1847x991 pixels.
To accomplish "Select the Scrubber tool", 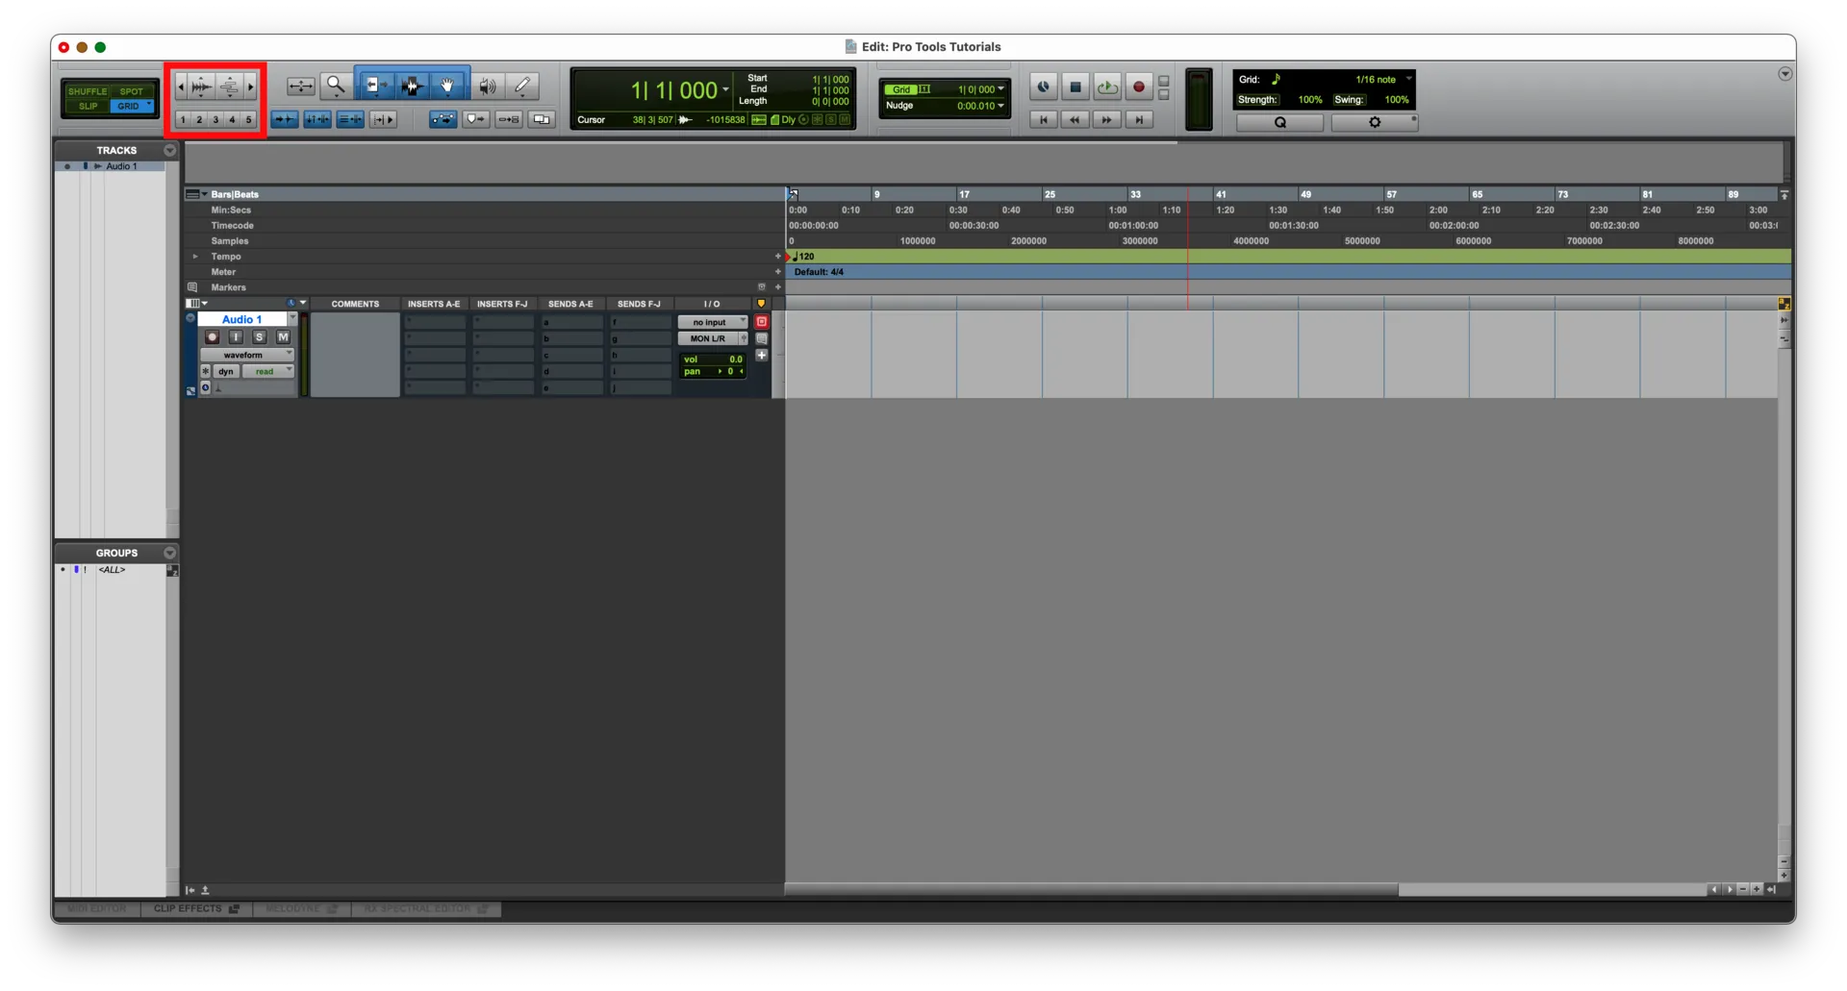I will tap(487, 86).
